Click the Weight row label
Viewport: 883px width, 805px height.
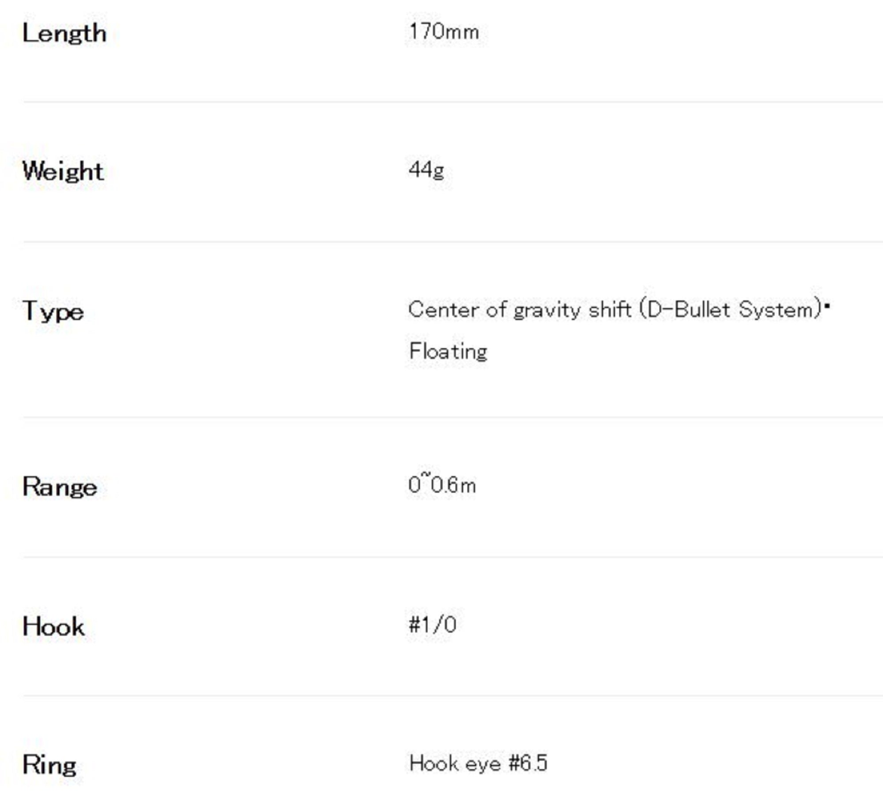pyautogui.click(x=63, y=171)
